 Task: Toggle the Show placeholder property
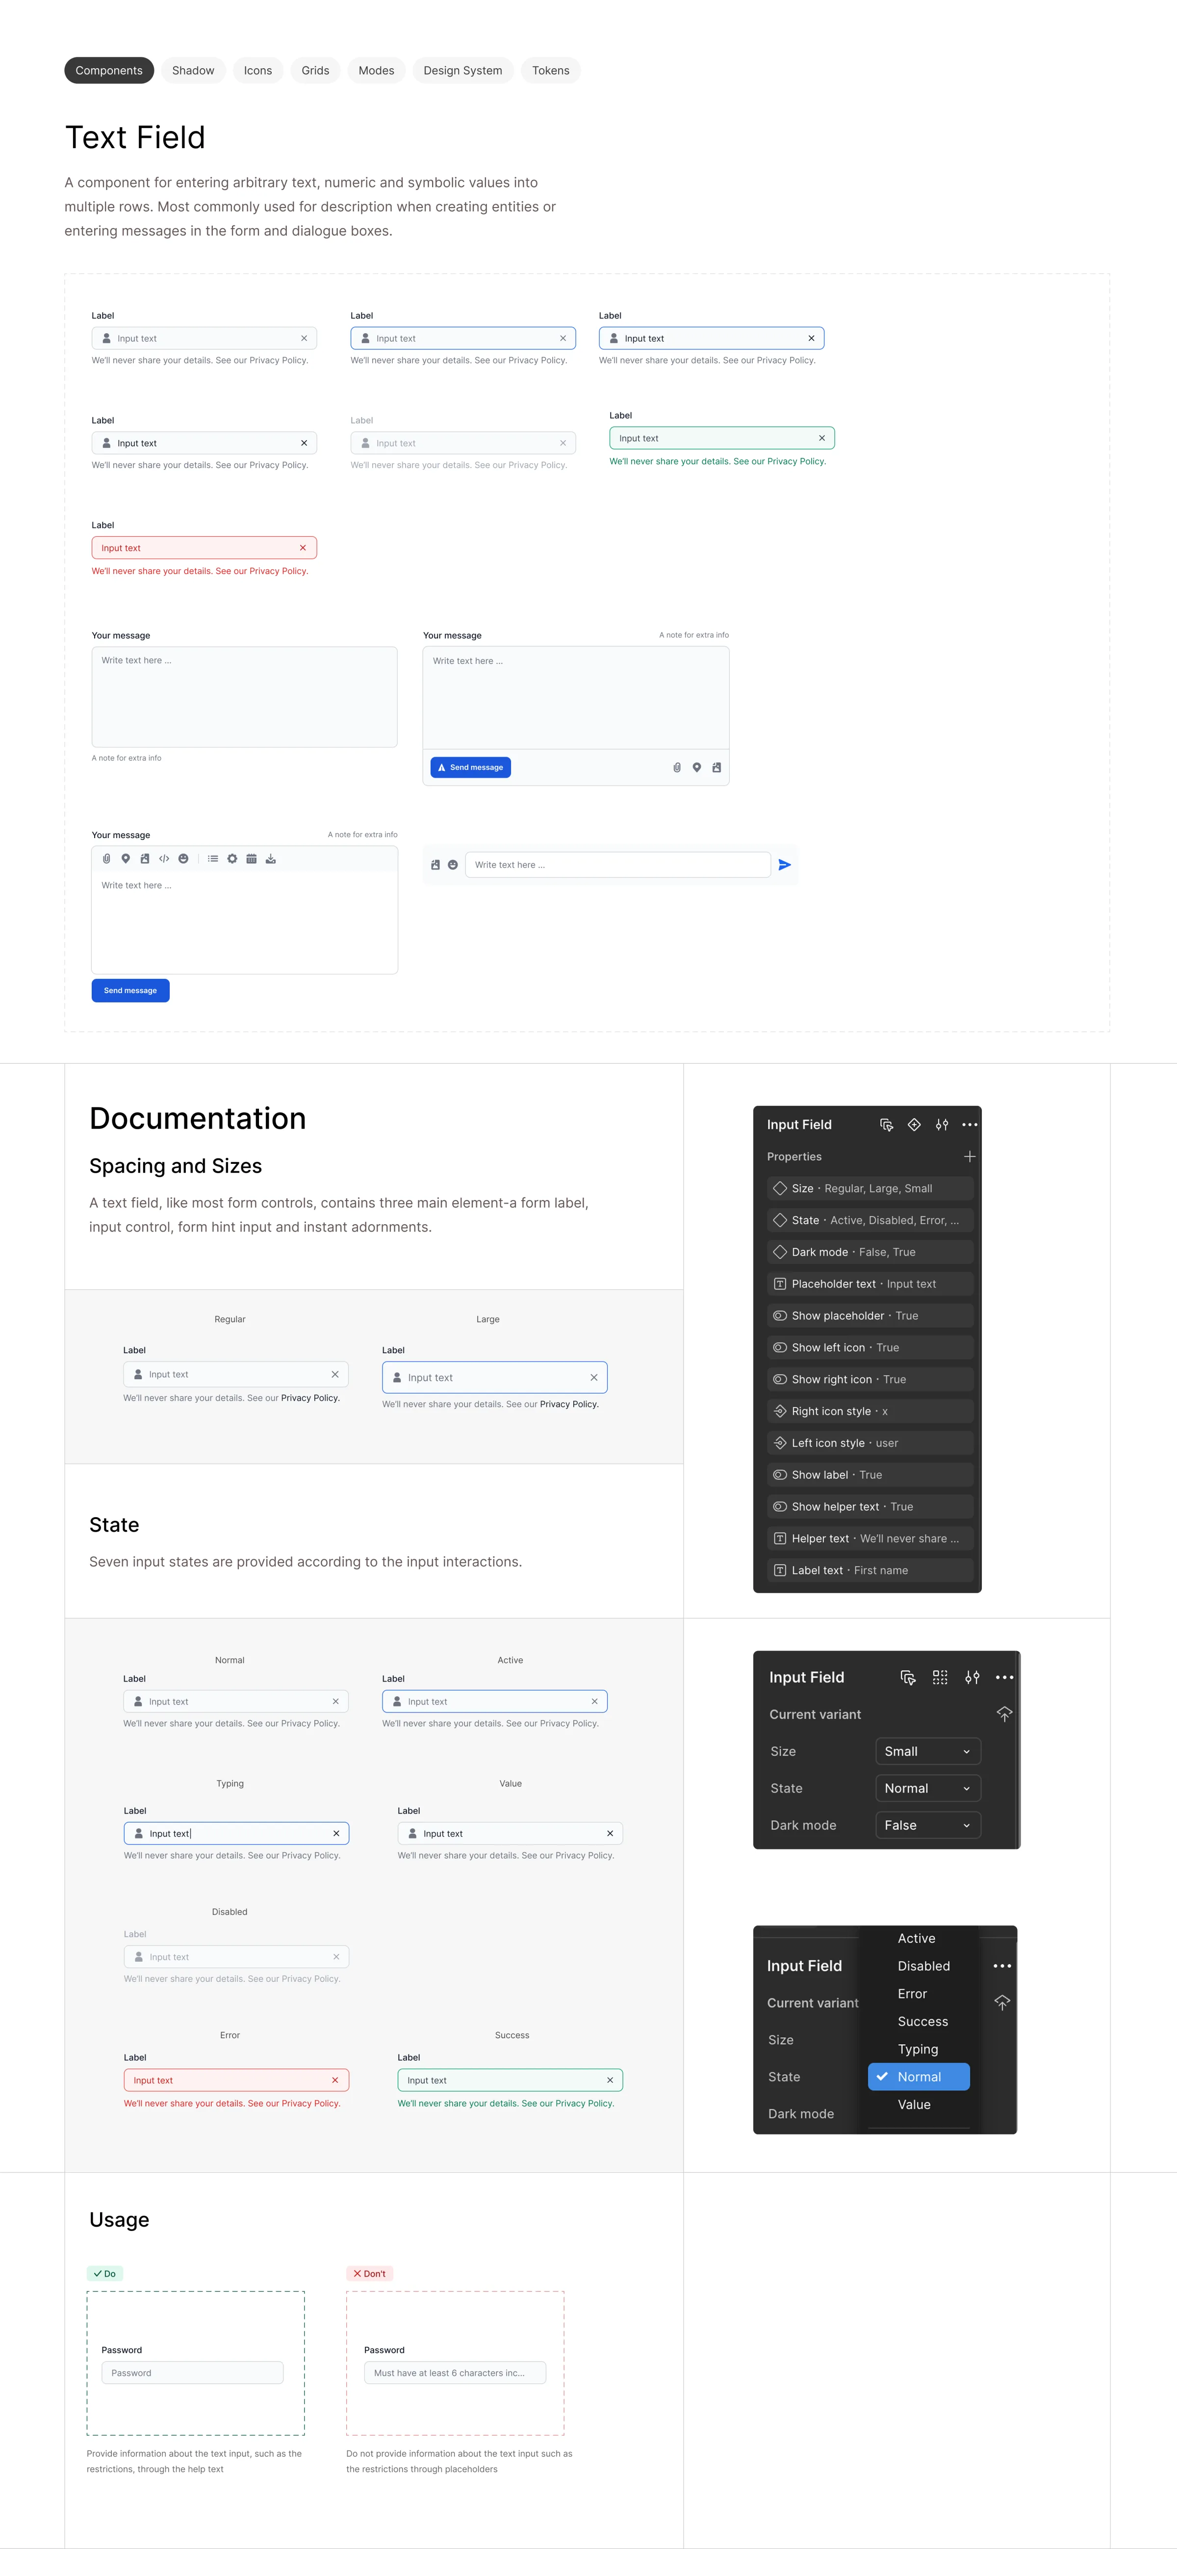tap(871, 1316)
